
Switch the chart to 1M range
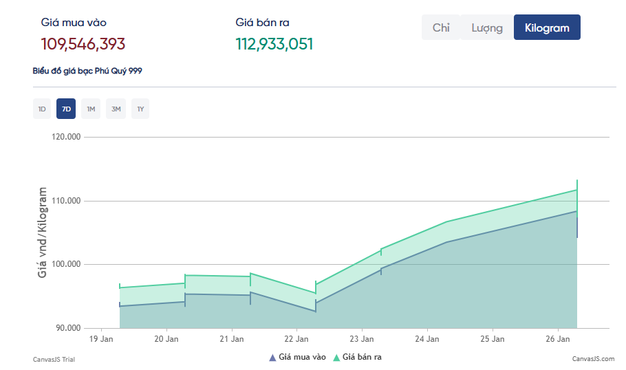91,109
